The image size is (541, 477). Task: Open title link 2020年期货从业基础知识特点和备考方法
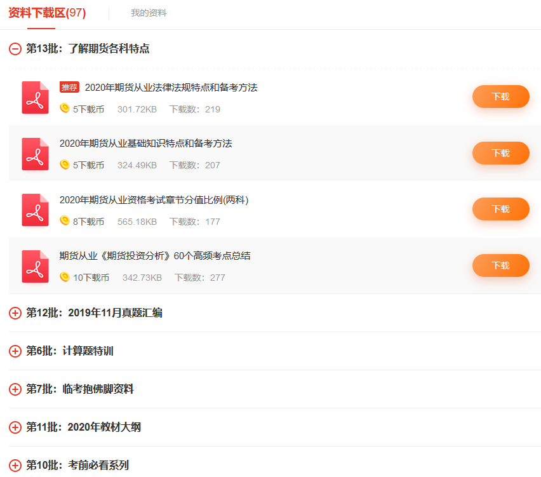tap(145, 144)
